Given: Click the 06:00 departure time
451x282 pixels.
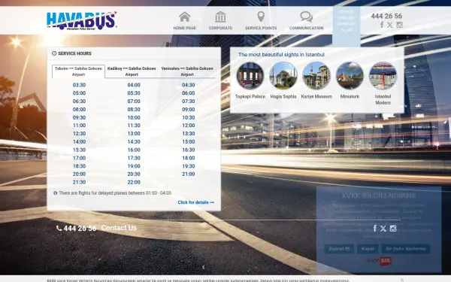Looking at the screenshot, I should coord(189,93).
